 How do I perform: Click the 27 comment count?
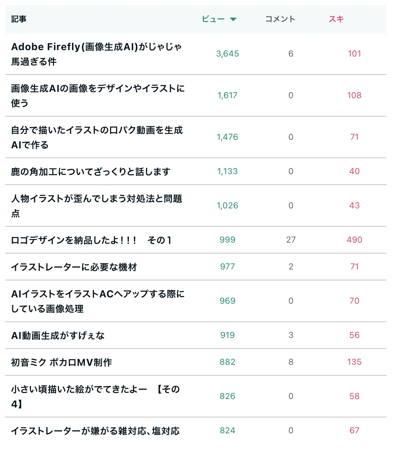(291, 240)
